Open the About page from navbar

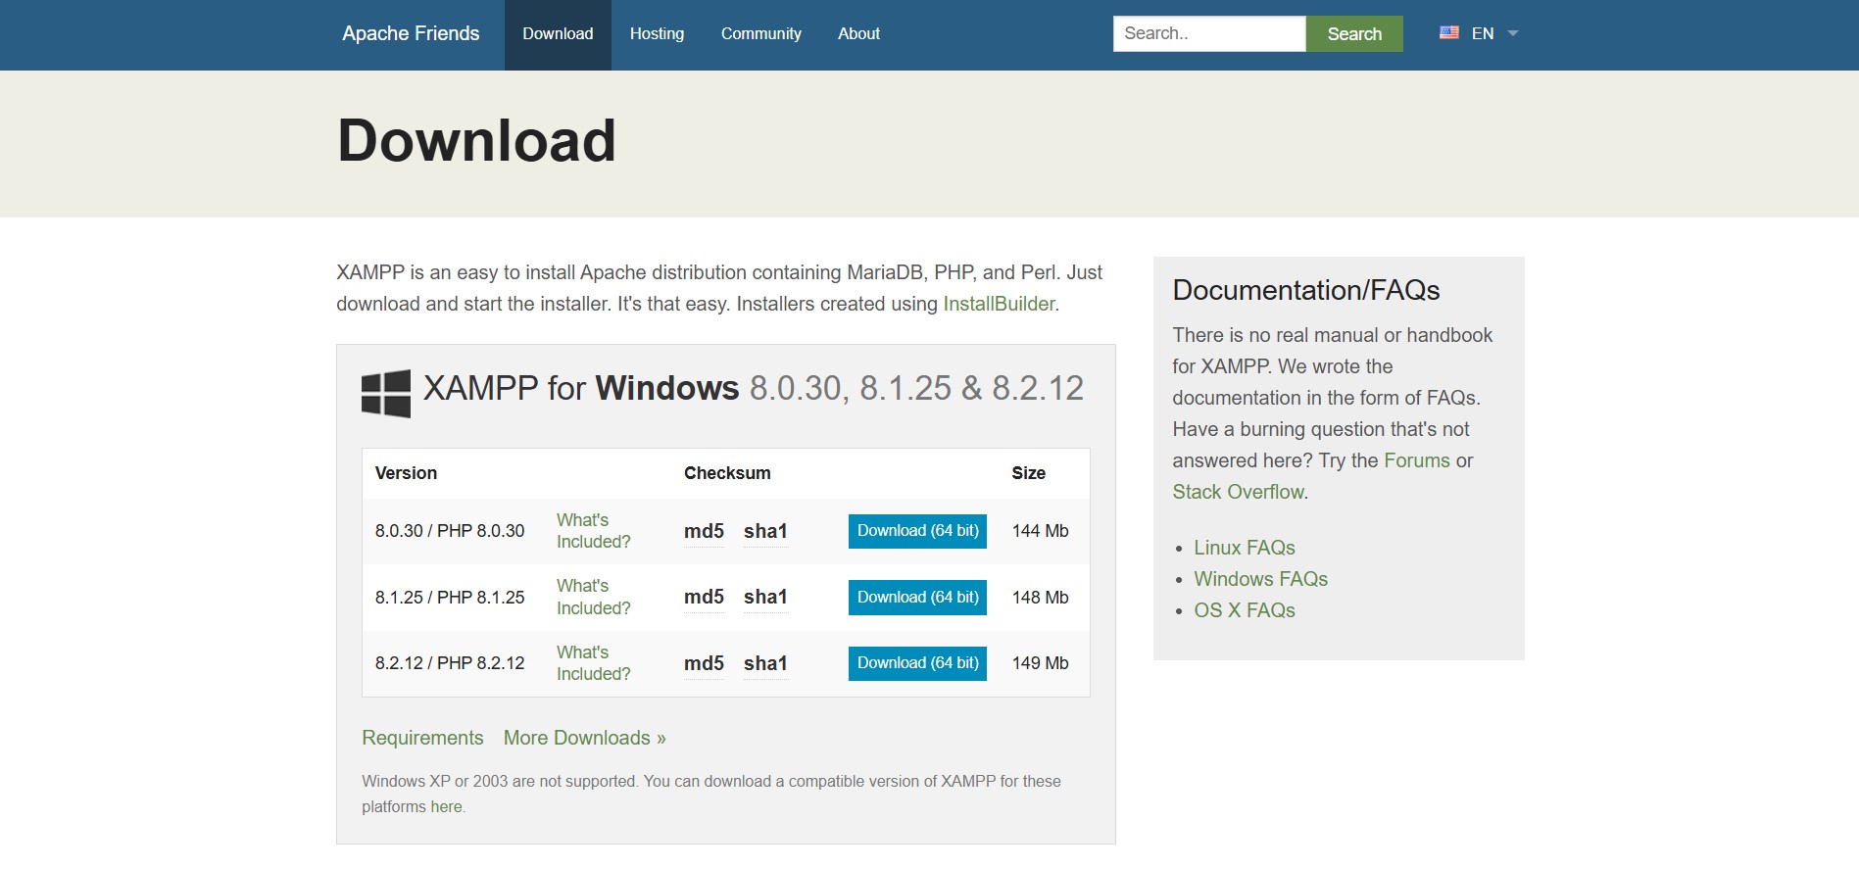858,34
